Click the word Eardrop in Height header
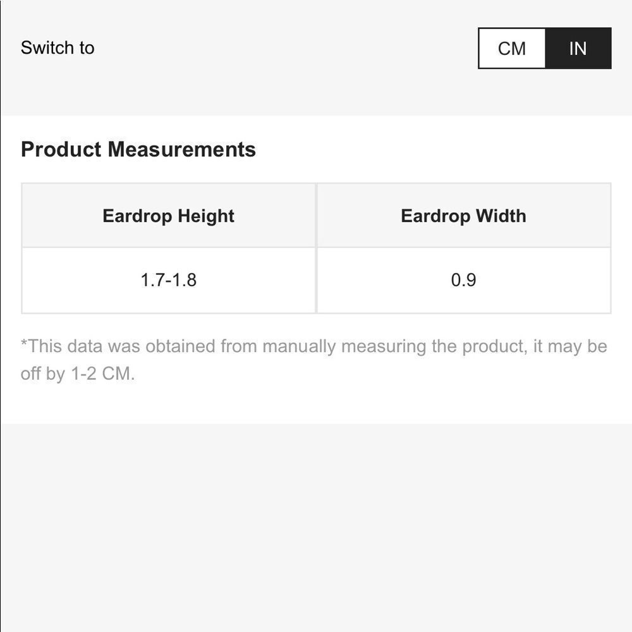 click(x=137, y=216)
